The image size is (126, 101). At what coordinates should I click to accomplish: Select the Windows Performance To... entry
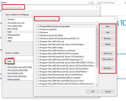click(66, 84)
